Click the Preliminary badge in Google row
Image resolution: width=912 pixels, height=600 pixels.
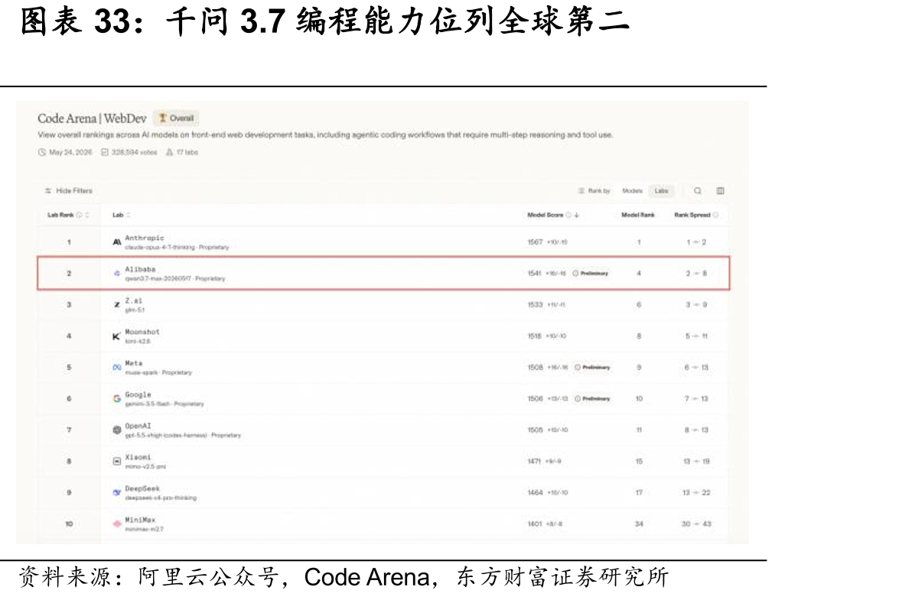pyautogui.click(x=593, y=398)
